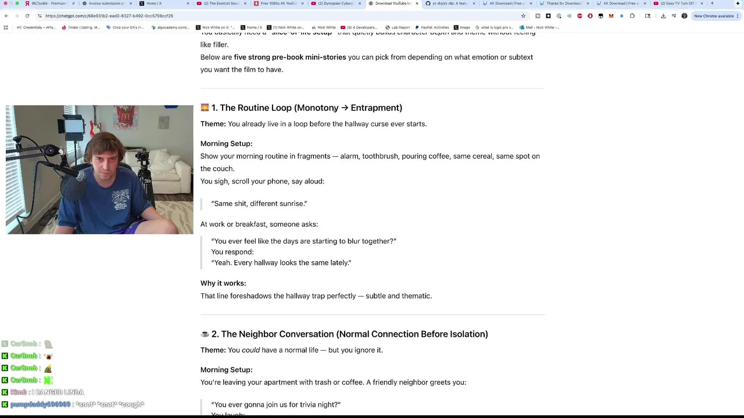Viewport: 744px width, 418px height.
Task: Open the Chrome three-dot menu
Action: (x=738, y=16)
